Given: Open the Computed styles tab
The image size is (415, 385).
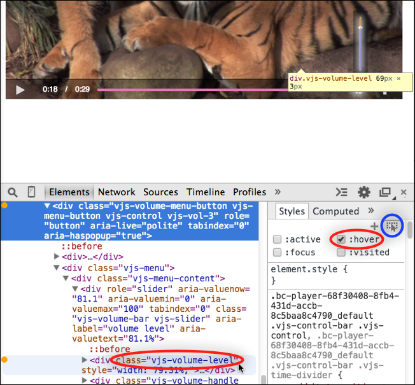Looking at the screenshot, I should click(336, 211).
